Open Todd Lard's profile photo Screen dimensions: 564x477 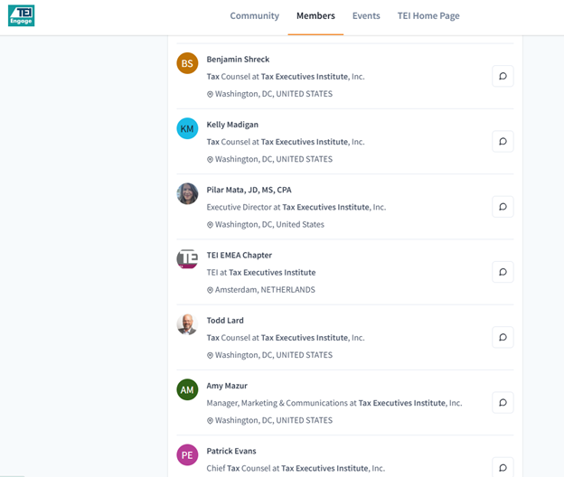[187, 324]
